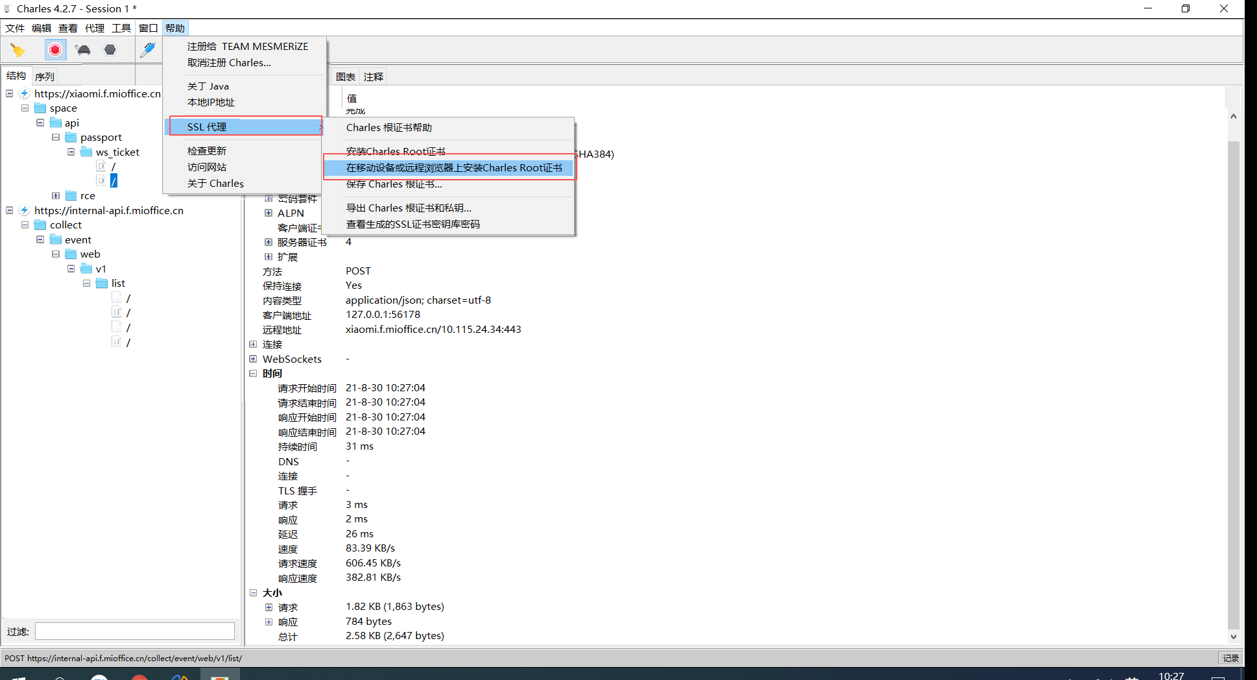Click the list folder icon
1257x680 pixels.
(x=102, y=283)
